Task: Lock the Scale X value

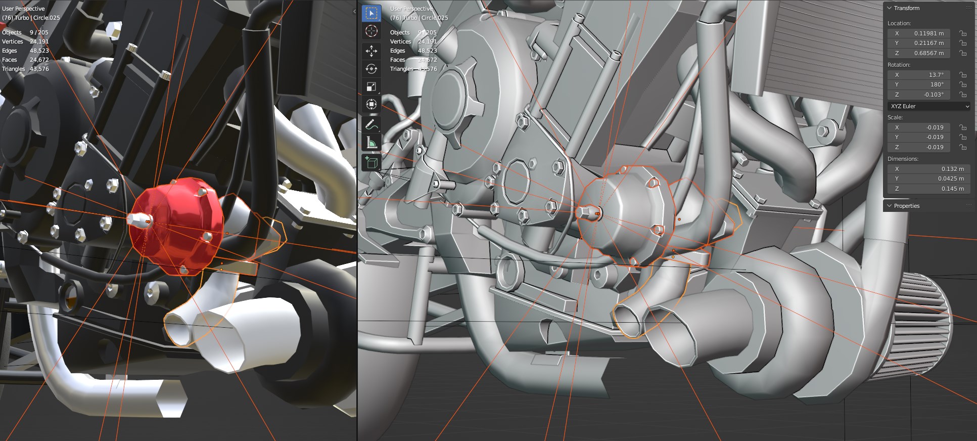Action: (x=963, y=127)
